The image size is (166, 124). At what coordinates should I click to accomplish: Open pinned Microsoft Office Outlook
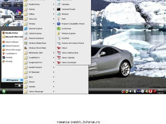[x=12, y=37]
